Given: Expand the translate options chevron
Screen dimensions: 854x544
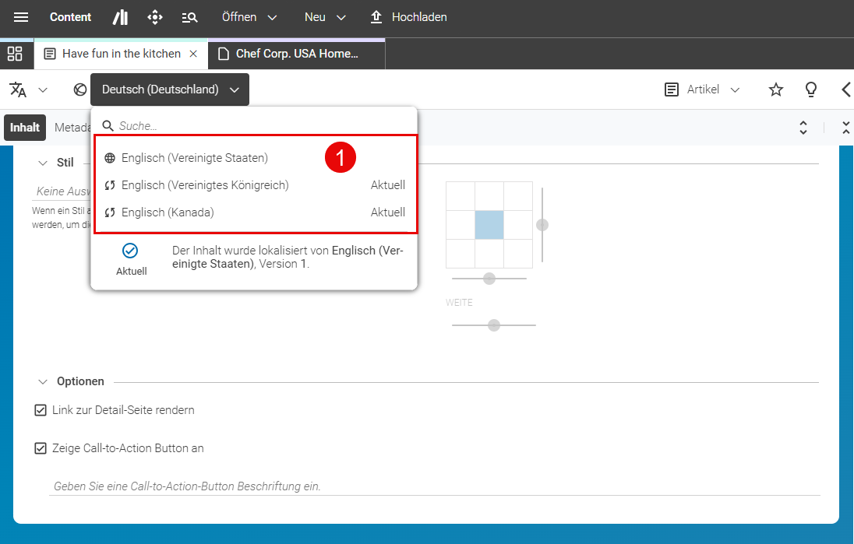Looking at the screenshot, I should tap(43, 89).
